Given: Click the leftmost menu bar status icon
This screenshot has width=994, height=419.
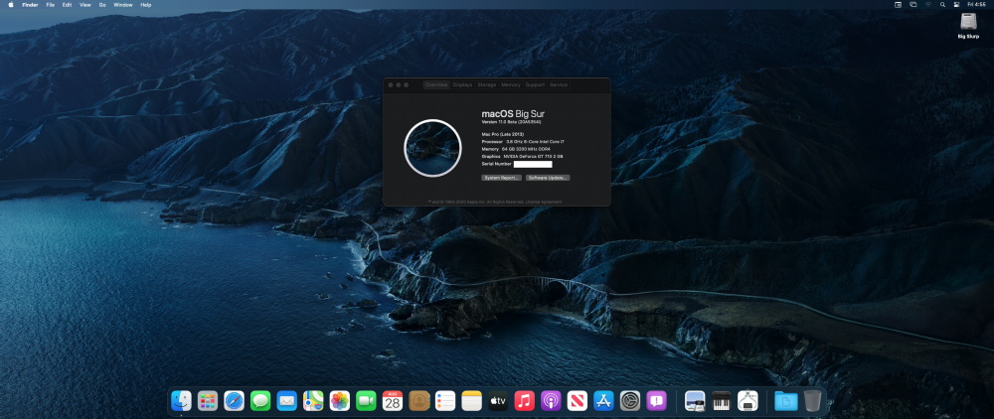Looking at the screenshot, I should 898,4.
